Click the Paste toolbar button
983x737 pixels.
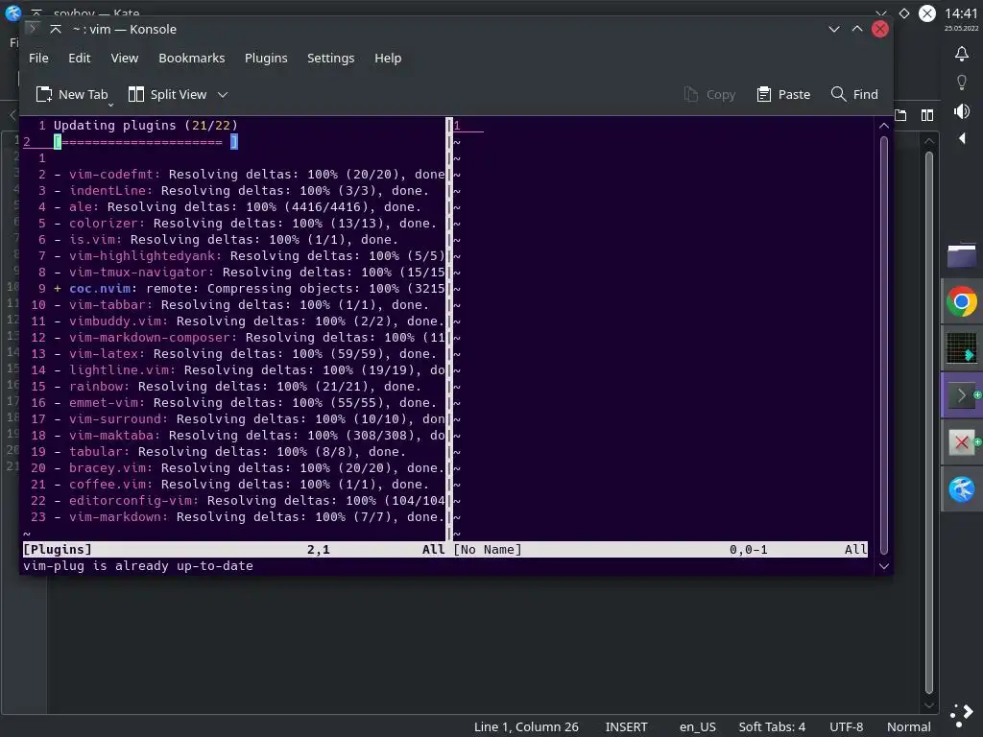click(783, 95)
